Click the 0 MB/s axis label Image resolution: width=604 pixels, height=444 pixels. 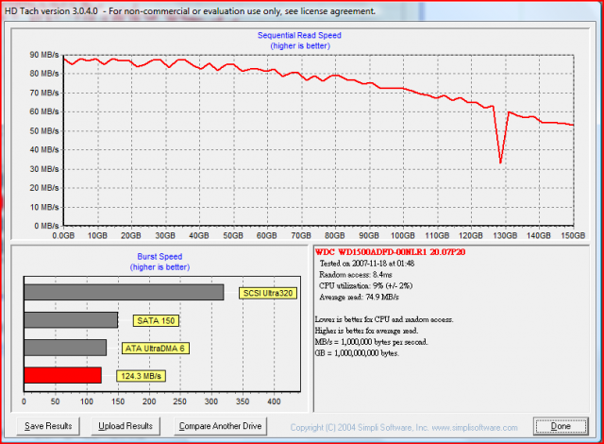click(x=46, y=226)
